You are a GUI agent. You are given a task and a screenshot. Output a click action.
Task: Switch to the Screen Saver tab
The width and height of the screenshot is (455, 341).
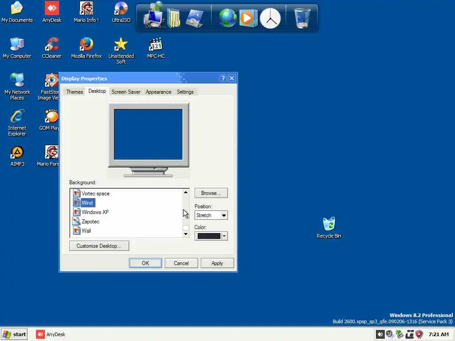126,91
